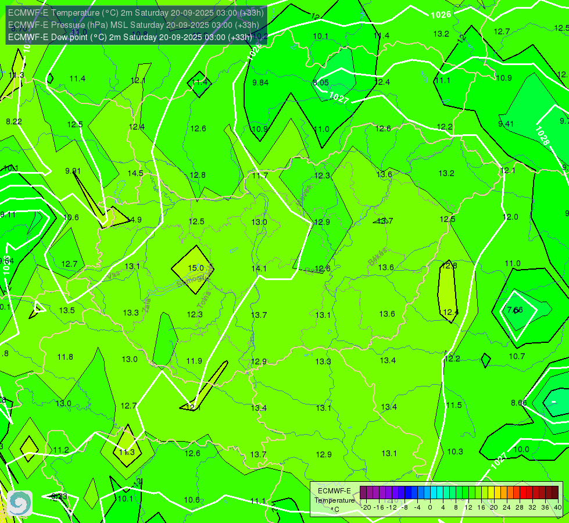Click the 1027 isobar label near 10.0
Viewport: 569px width, 523px height.
[x=499, y=461]
